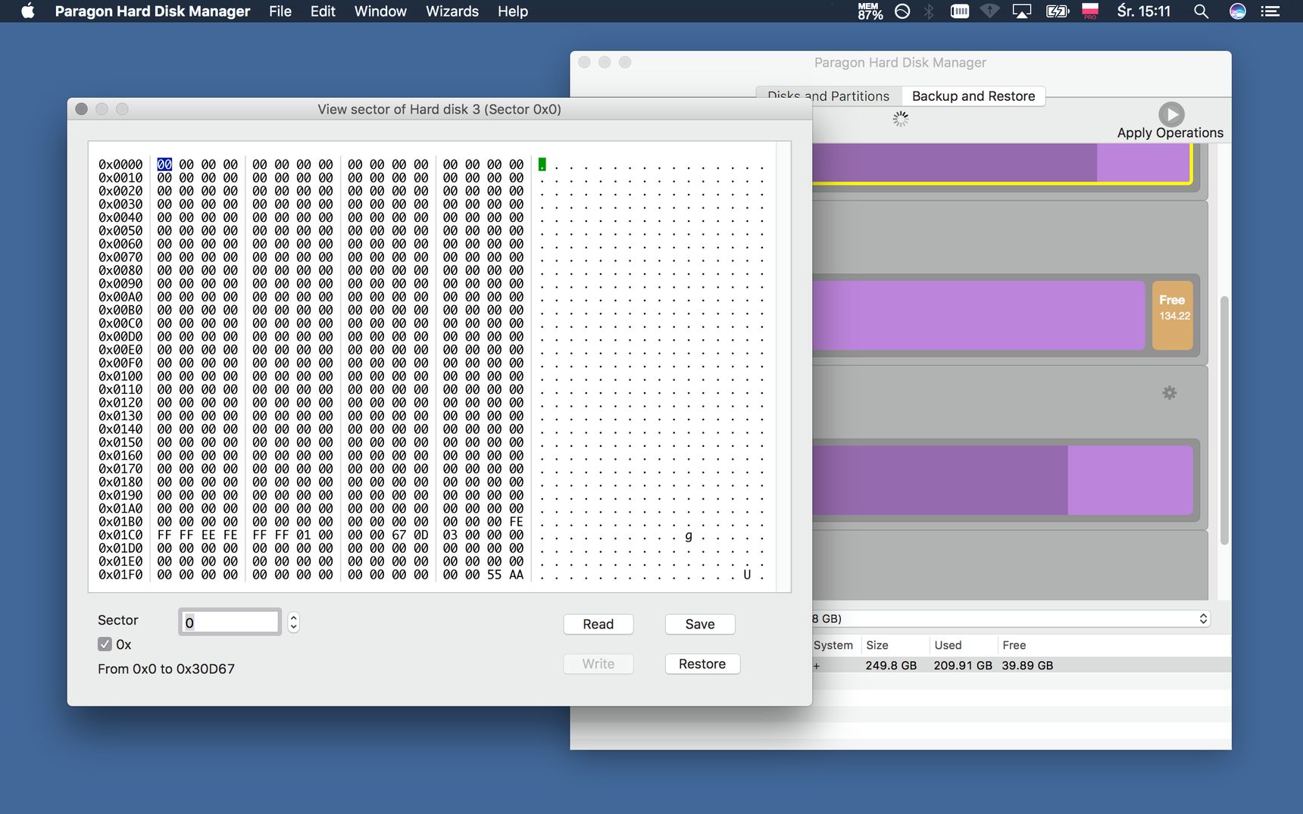Image resolution: width=1303 pixels, height=814 pixels.
Task: Switch to Disks and Partitions tab
Action: [x=828, y=96]
